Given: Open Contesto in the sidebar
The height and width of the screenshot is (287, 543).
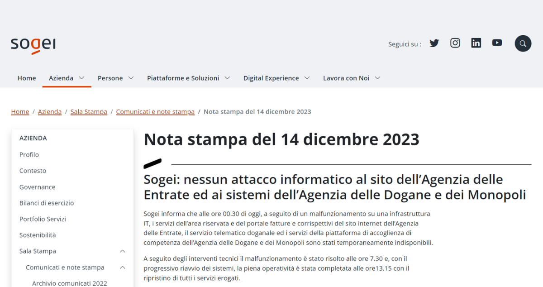Looking at the screenshot, I should click(x=33, y=171).
